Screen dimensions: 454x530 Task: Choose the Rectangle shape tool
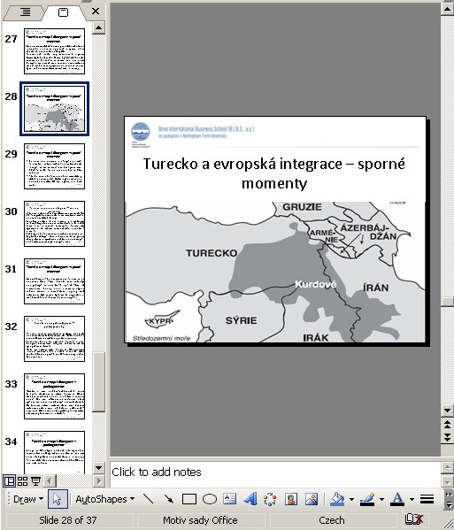coord(189,499)
